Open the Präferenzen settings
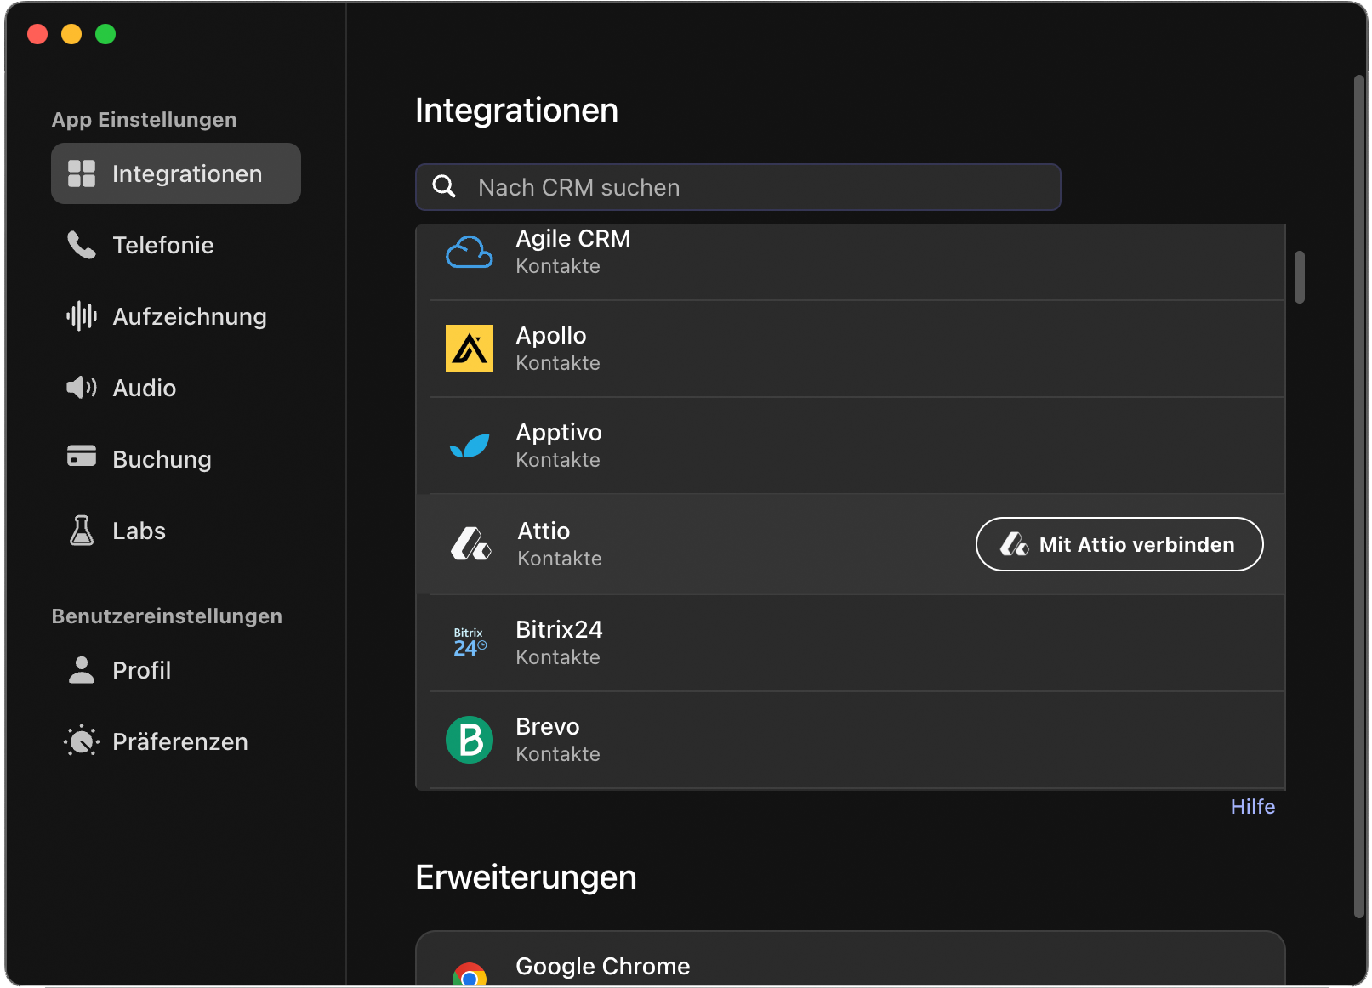The height and width of the screenshot is (988, 1372). (x=176, y=741)
